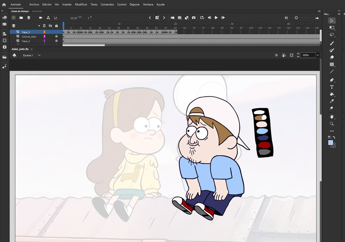Select the Pen tool
This screenshot has height=242, width=345.
(x=332, y=80)
